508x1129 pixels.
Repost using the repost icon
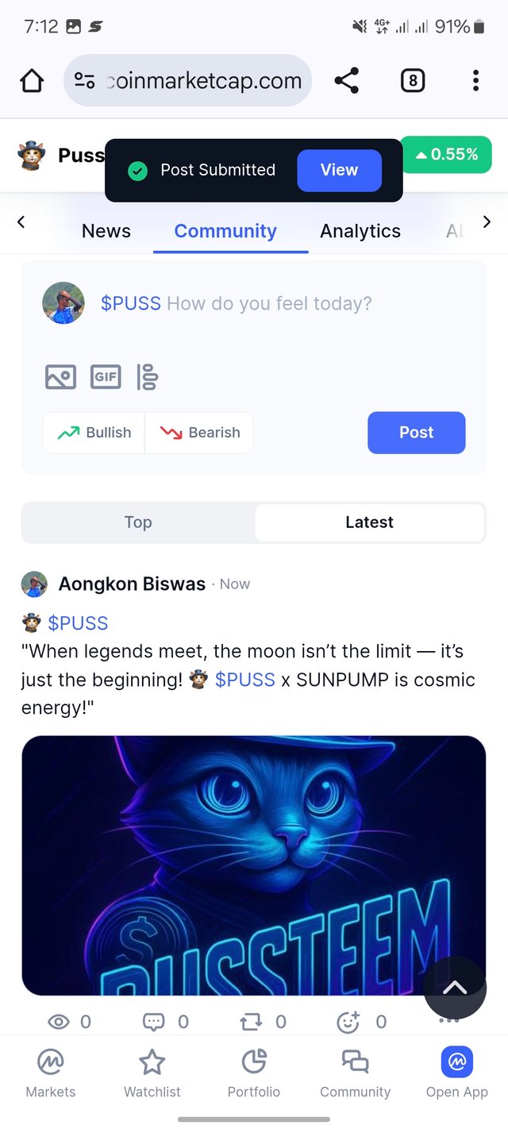pyautogui.click(x=251, y=1022)
